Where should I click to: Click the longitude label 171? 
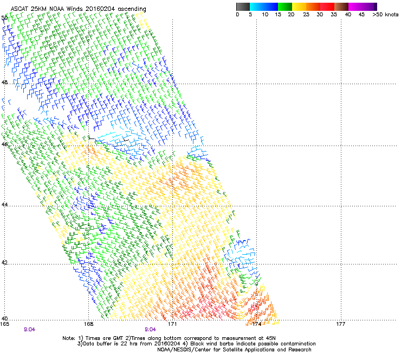pos(173,324)
